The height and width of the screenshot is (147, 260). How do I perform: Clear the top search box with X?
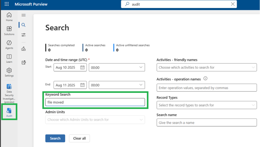tap(233, 4)
